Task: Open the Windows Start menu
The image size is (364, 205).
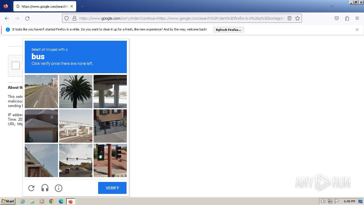Action: pos(8,201)
